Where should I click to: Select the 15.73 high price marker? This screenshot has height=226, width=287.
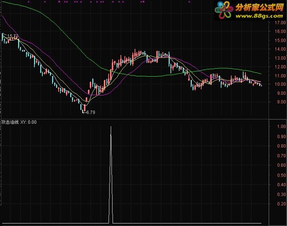pos(13,36)
